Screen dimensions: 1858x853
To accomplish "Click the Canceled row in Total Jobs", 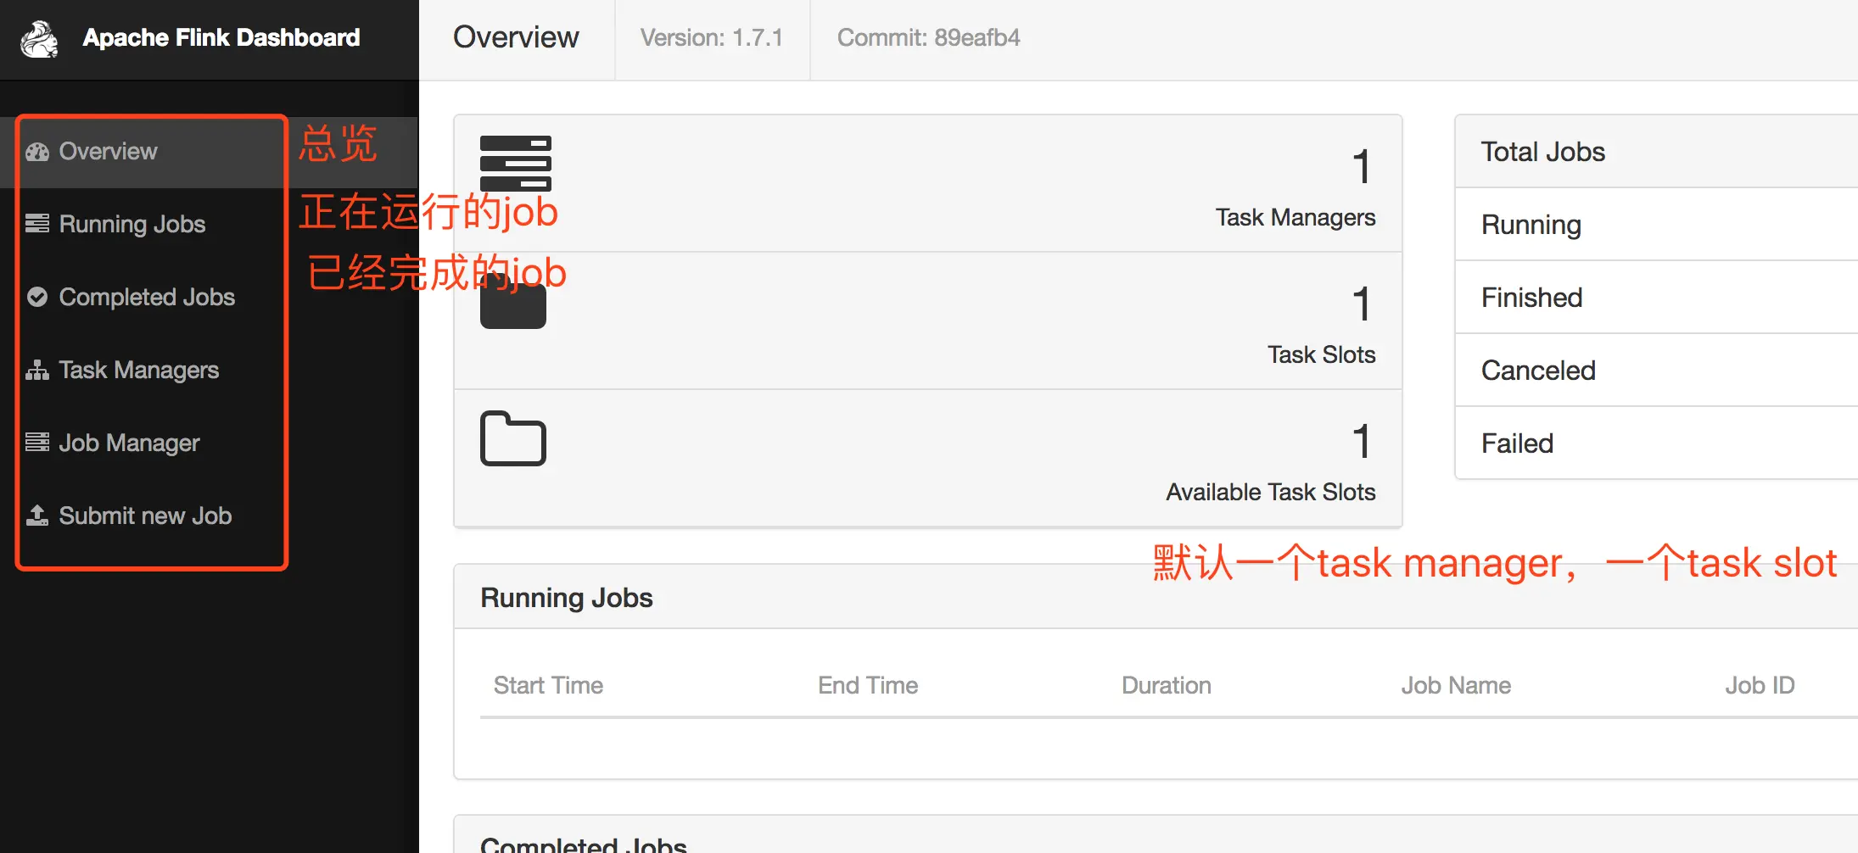I will point(1656,371).
